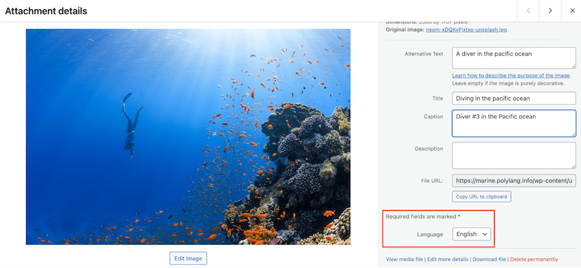This screenshot has width=581, height=268.
Task: Close the Attachment details dialog
Action: (x=572, y=11)
